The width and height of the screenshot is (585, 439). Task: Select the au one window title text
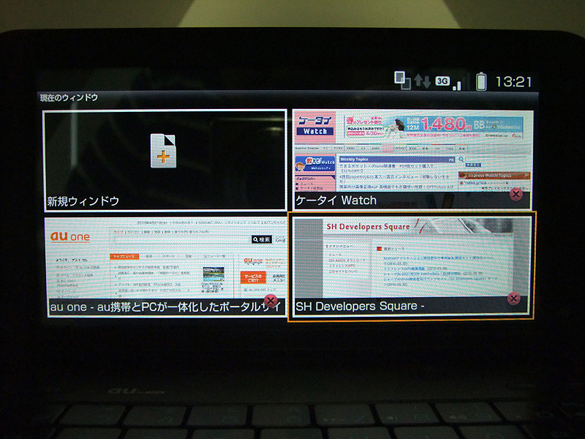164,307
